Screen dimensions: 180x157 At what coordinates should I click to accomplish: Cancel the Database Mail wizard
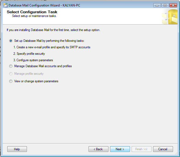pos(163,149)
